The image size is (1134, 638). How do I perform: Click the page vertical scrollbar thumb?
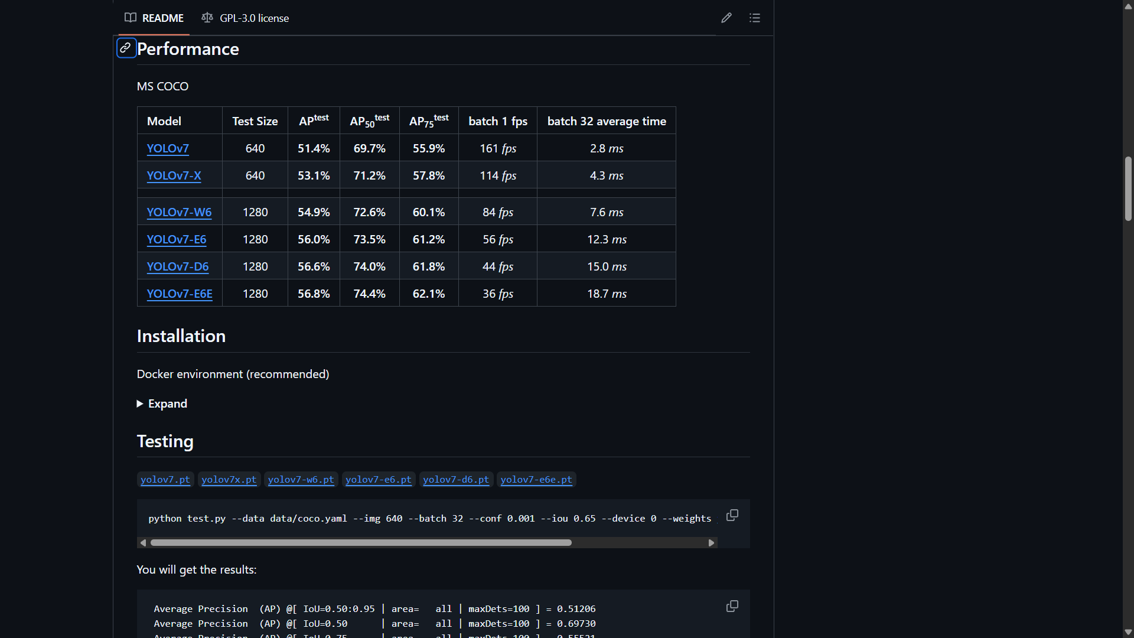pos(1128,188)
